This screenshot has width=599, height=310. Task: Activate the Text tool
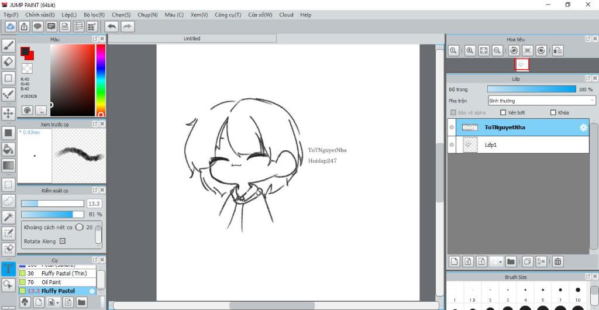tap(8, 269)
